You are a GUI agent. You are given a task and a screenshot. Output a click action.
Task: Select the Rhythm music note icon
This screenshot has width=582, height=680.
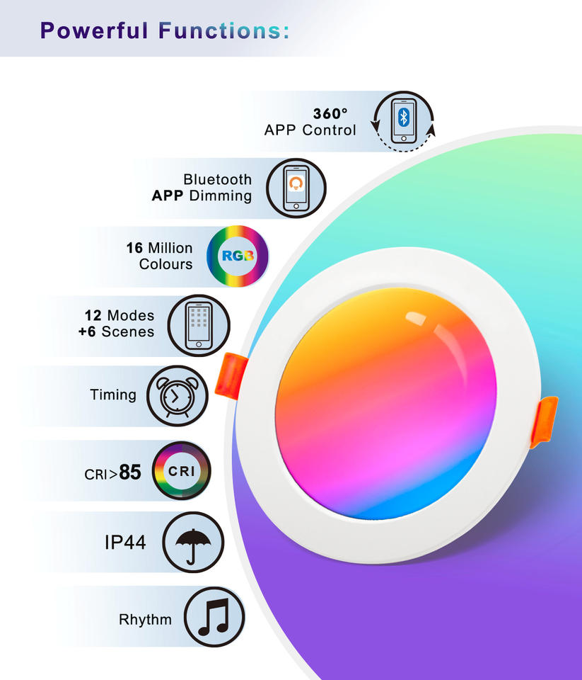(214, 617)
